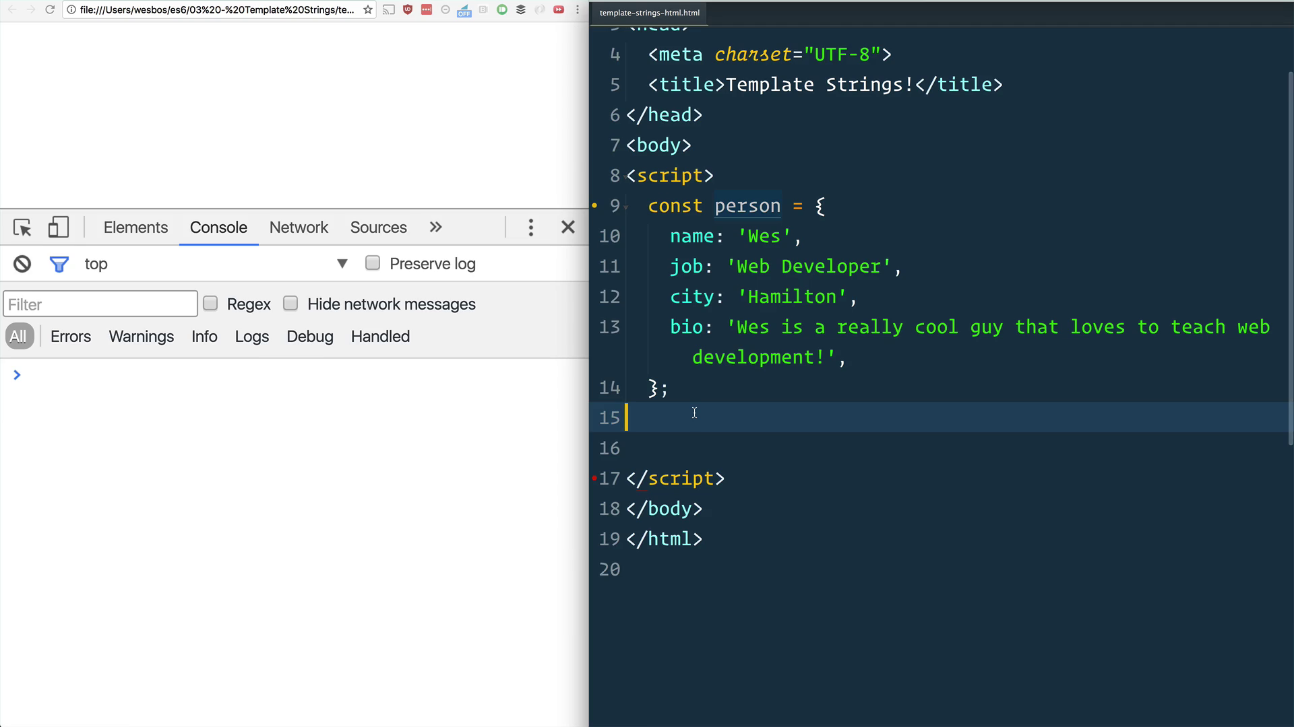Open the execution context dropdown labeled top

coord(216,264)
